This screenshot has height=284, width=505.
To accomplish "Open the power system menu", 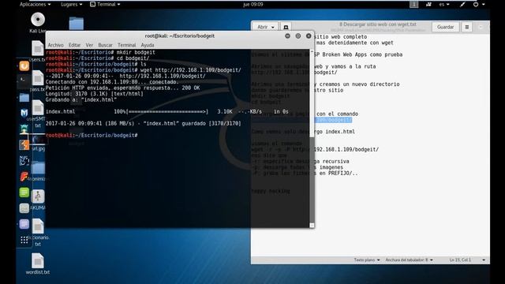I will coord(479,5).
